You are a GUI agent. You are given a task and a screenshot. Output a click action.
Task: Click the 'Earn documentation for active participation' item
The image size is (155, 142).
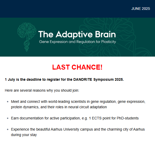pos(75,118)
